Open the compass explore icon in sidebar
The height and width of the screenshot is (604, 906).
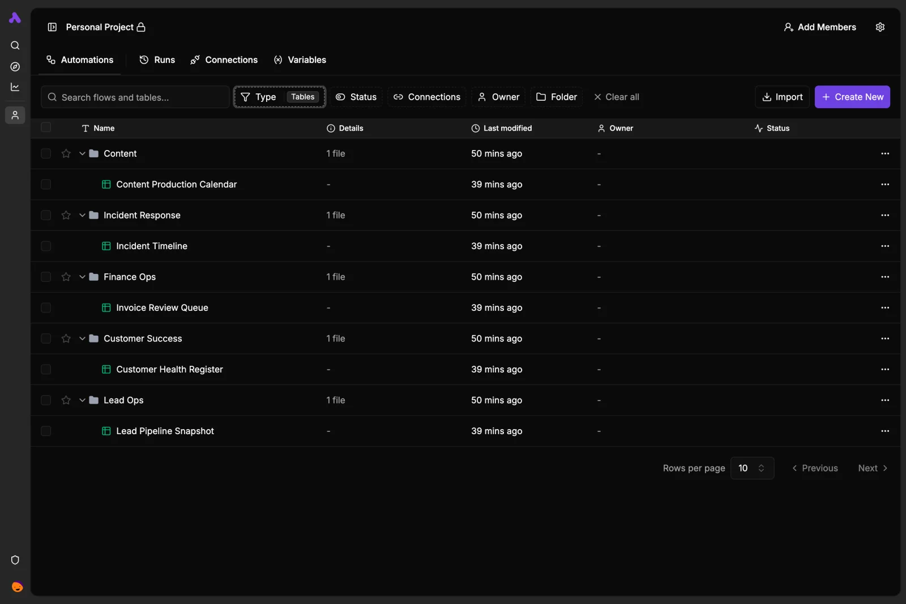(x=15, y=67)
